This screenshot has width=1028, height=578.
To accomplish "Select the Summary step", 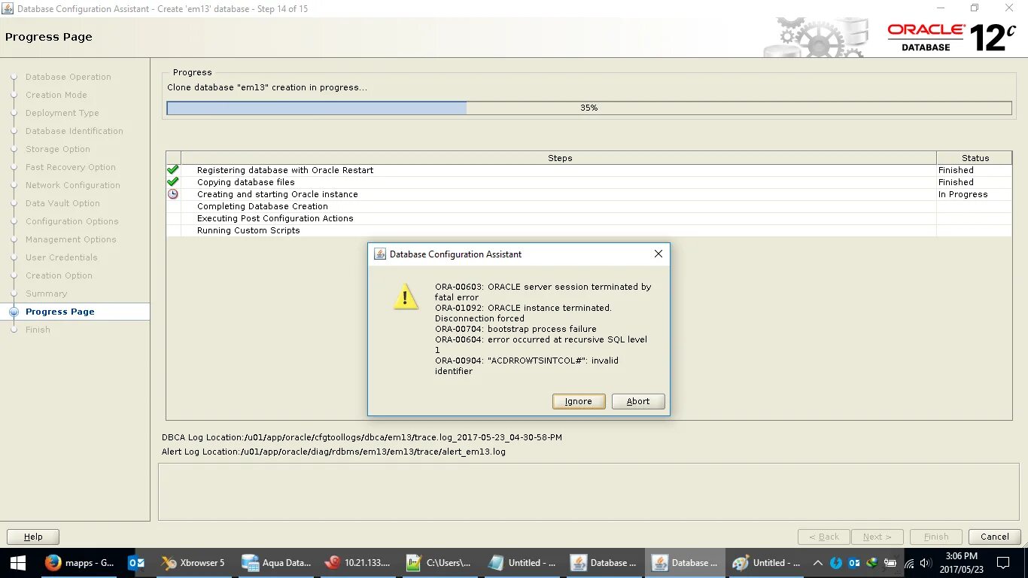I will point(46,294).
